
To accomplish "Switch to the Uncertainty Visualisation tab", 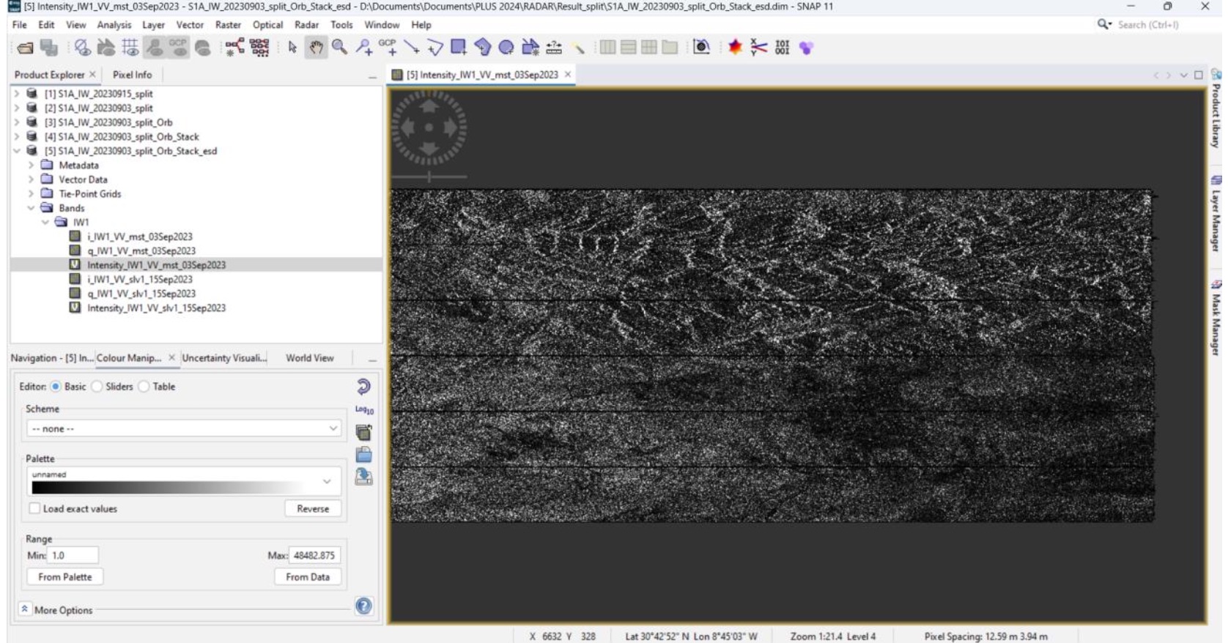I will [x=224, y=358].
